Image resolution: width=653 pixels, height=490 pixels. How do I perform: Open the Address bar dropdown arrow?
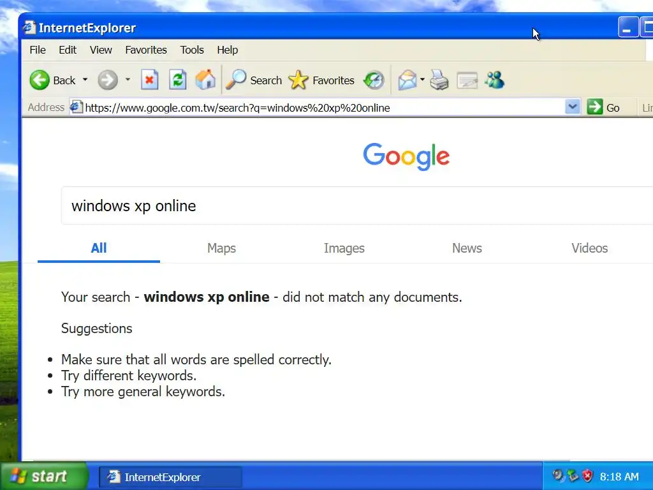point(573,107)
